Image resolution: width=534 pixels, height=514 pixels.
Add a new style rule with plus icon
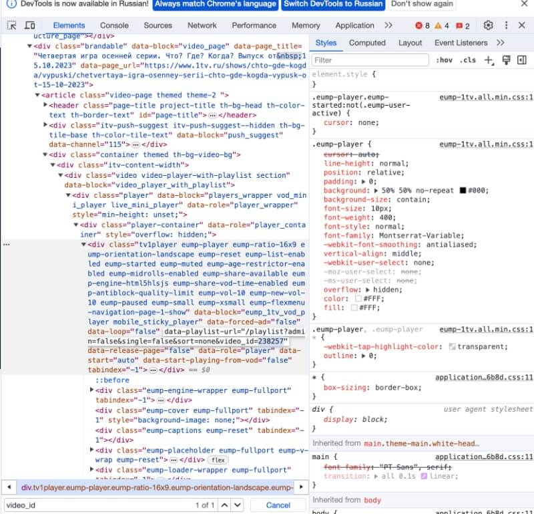pos(488,60)
